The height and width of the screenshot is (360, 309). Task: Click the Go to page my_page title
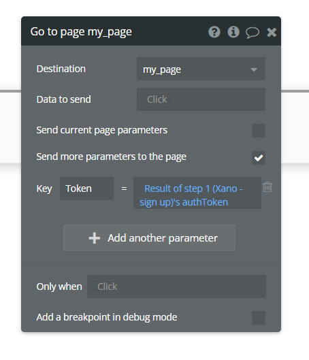[x=81, y=32]
